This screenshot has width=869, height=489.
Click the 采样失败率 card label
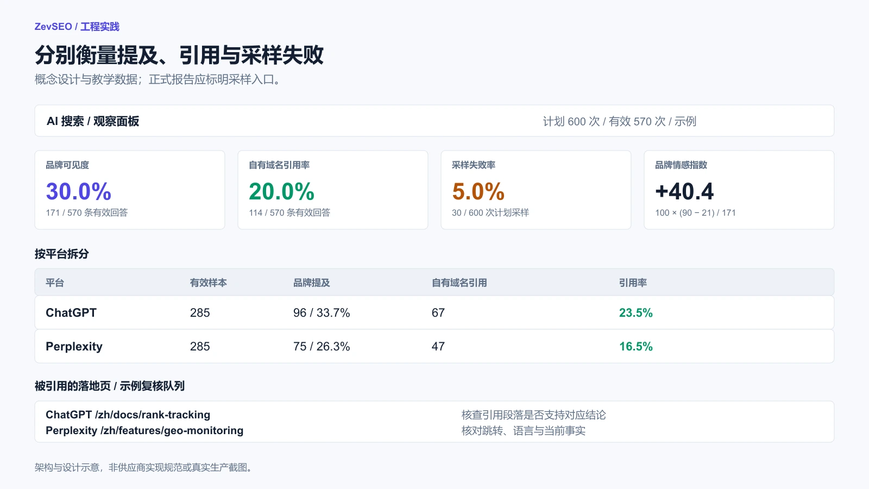[474, 165]
